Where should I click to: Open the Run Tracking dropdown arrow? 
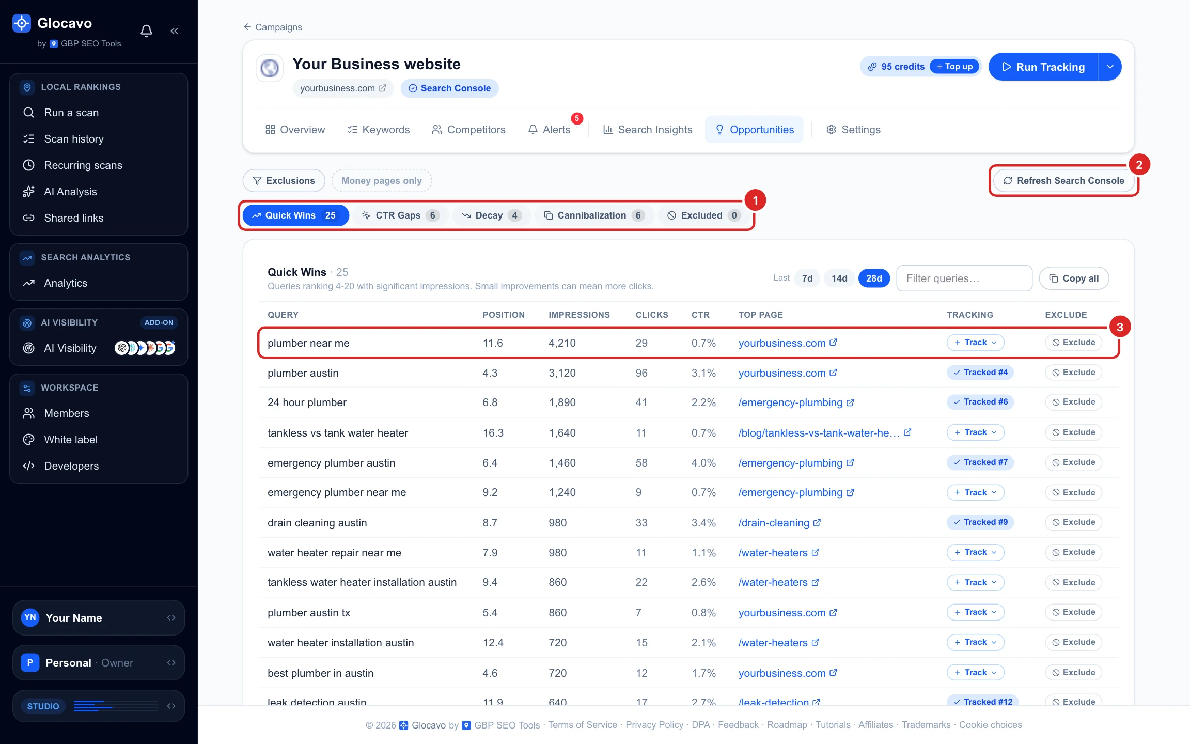(1110, 67)
